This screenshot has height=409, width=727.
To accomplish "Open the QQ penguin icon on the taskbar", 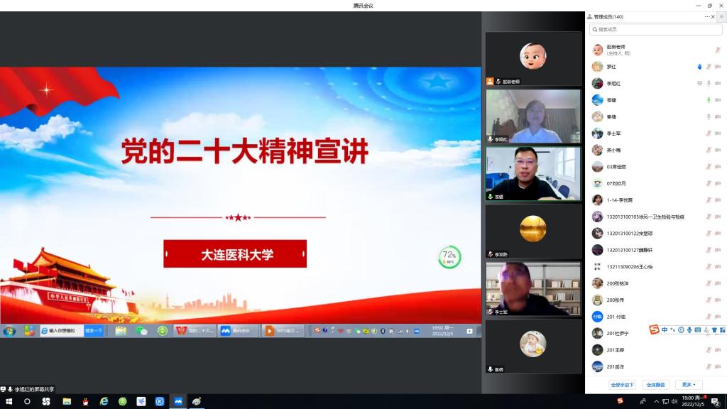I will pyautogui.click(x=85, y=402).
